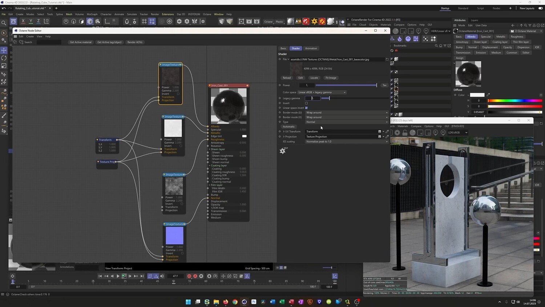Open Border mode (U) dropdown
Screen dimensions: 545x307
pyautogui.click(x=347, y=113)
